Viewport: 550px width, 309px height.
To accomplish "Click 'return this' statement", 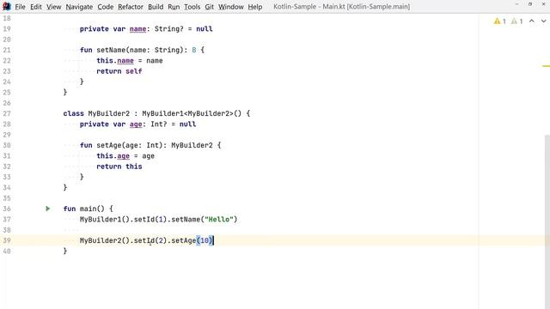I will (119, 167).
